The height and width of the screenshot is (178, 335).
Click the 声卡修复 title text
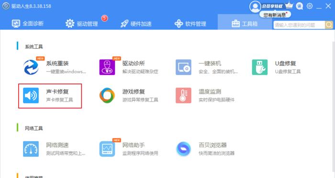point(57,92)
